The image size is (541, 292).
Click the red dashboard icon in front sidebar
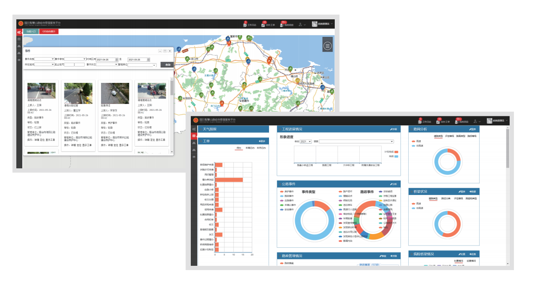pos(194,136)
